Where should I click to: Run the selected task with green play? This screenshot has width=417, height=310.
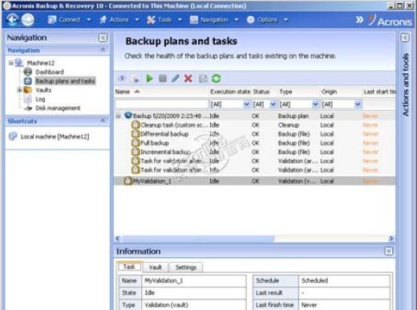(x=149, y=79)
